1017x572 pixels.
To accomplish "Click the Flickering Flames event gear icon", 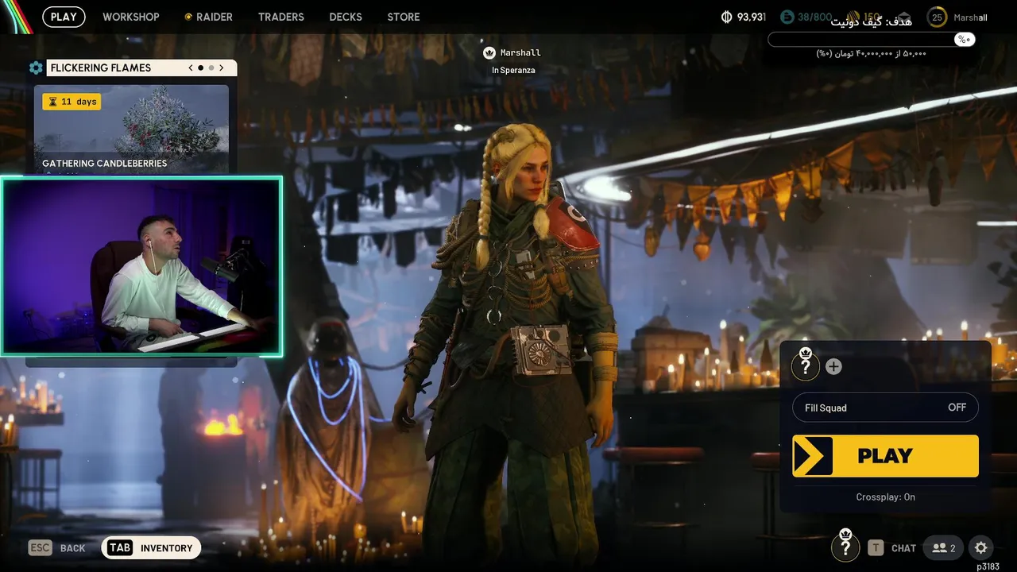I will coord(36,68).
